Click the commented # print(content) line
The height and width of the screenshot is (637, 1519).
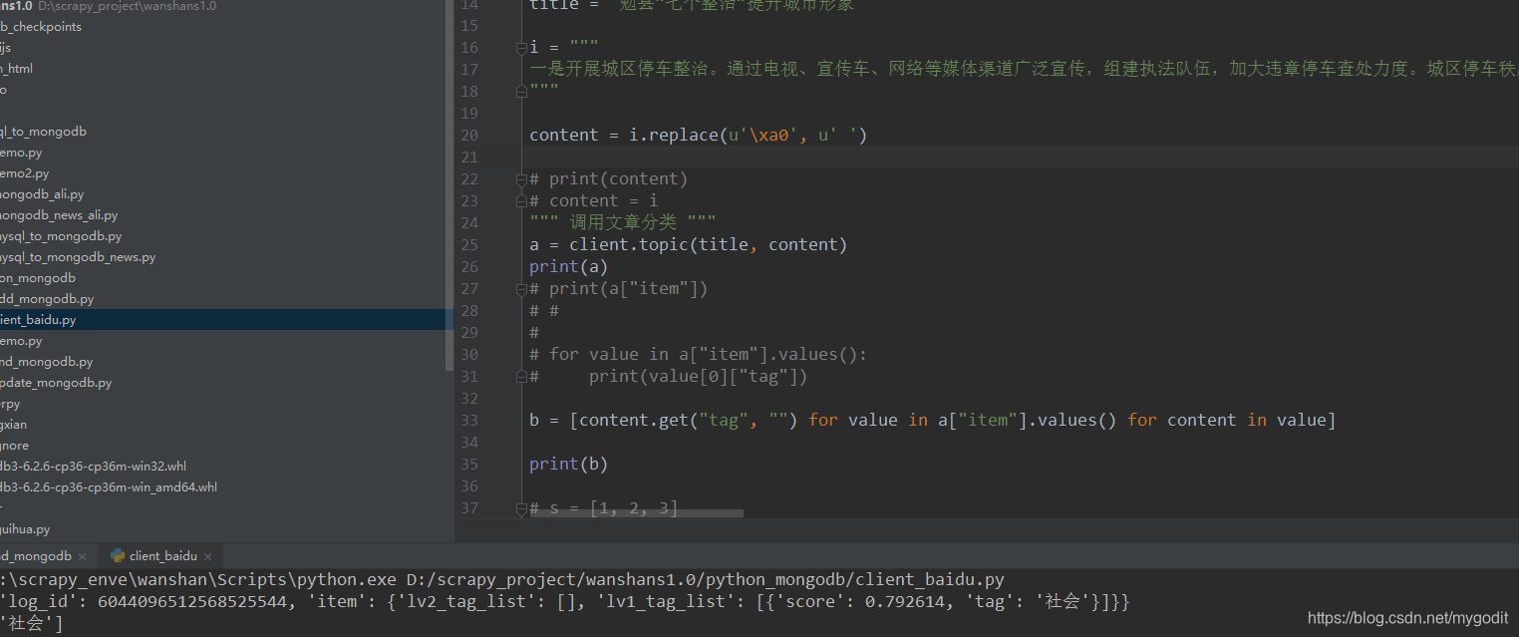click(x=608, y=179)
